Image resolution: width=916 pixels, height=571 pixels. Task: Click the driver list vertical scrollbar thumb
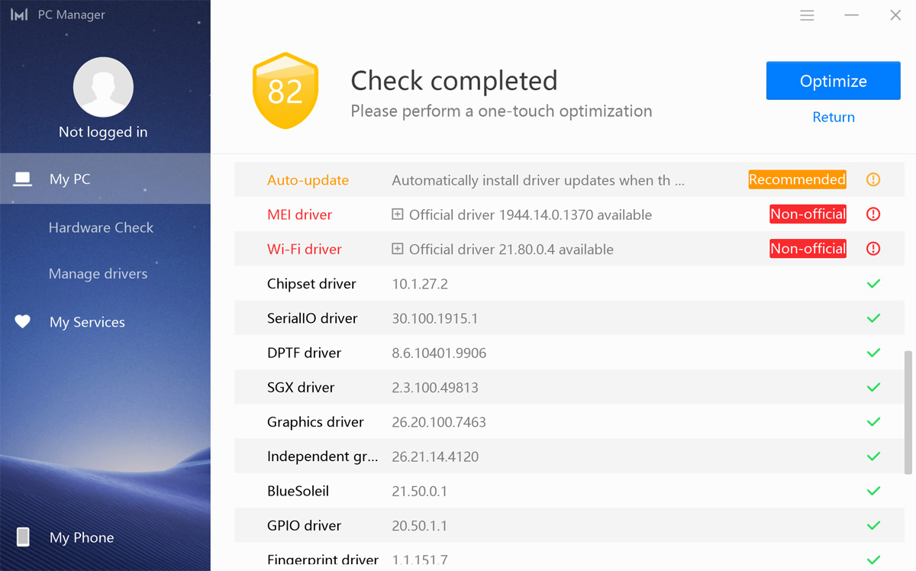coord(908,412)
